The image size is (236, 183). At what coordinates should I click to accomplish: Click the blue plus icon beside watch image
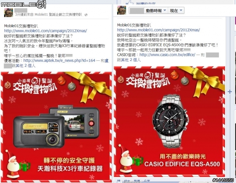(x=230, y=91)
